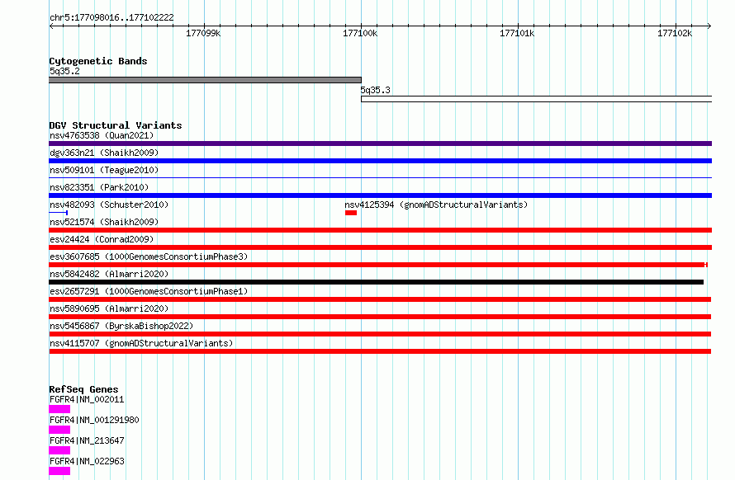
Task: Click the nsv4115707 (gnomADStructuralVariants) label
Action: [x=141, y=343]
